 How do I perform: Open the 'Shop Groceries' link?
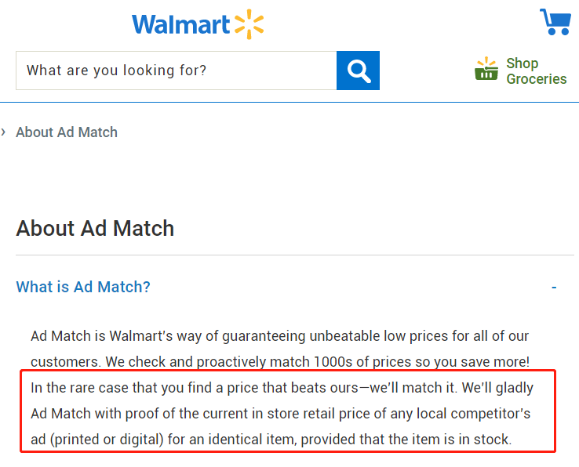[x=521, y=71]
